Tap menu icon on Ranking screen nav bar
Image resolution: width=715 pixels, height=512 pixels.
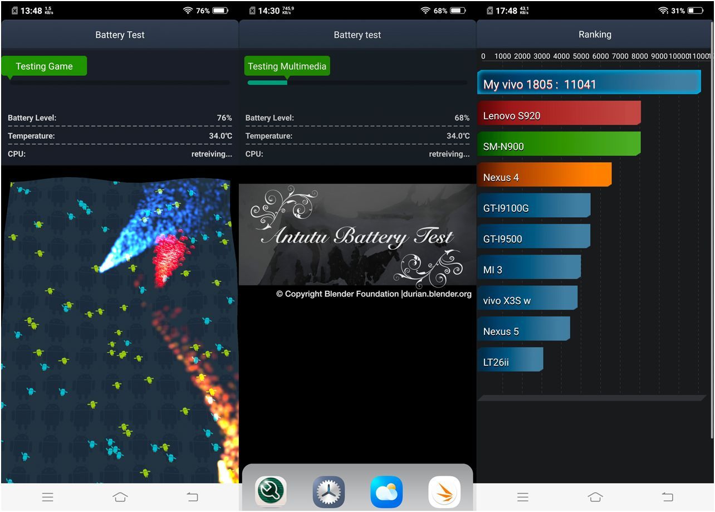pos(522,497)
